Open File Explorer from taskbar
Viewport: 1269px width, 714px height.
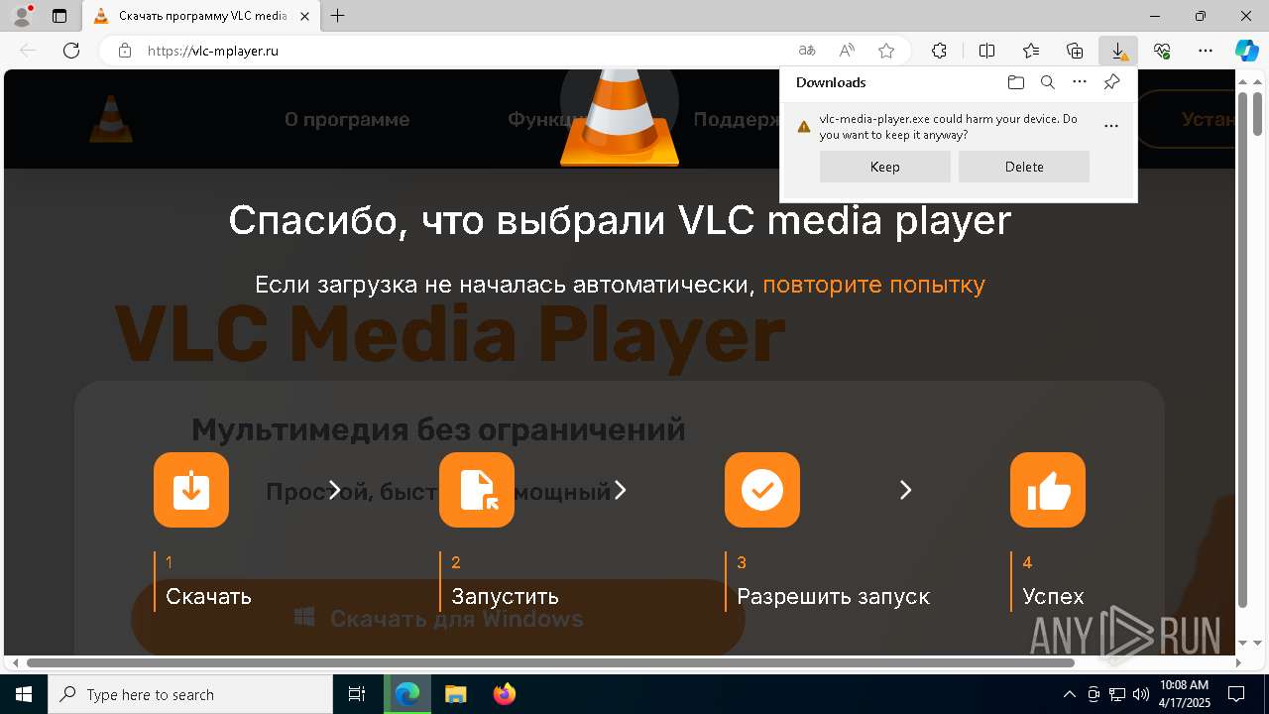click(x=455, y=694)
